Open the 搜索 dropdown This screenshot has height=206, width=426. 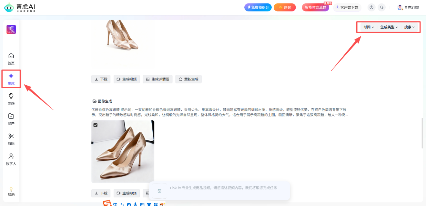[x=410, y=27]
